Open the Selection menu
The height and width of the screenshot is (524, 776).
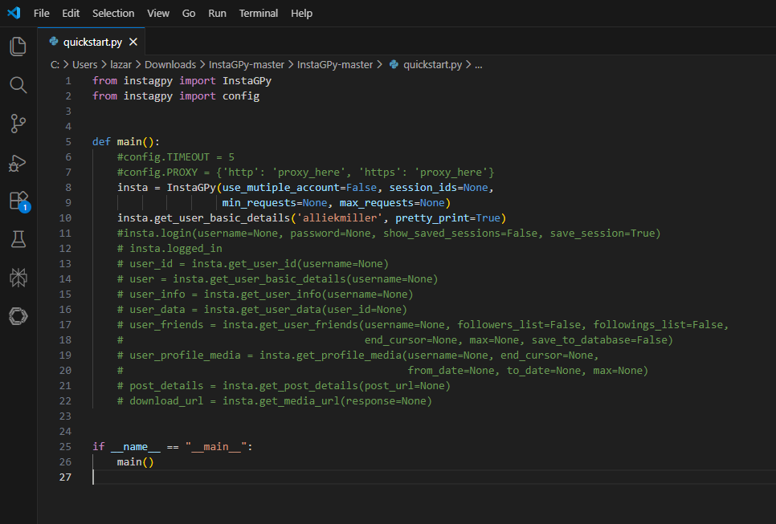click(113, 13)
